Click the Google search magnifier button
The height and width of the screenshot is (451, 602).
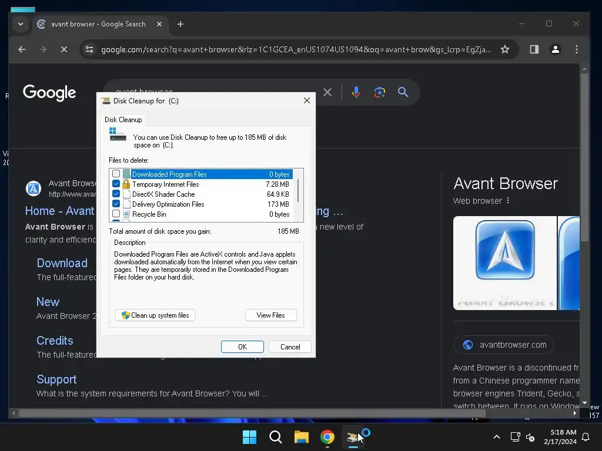click(x=403, y=92)
